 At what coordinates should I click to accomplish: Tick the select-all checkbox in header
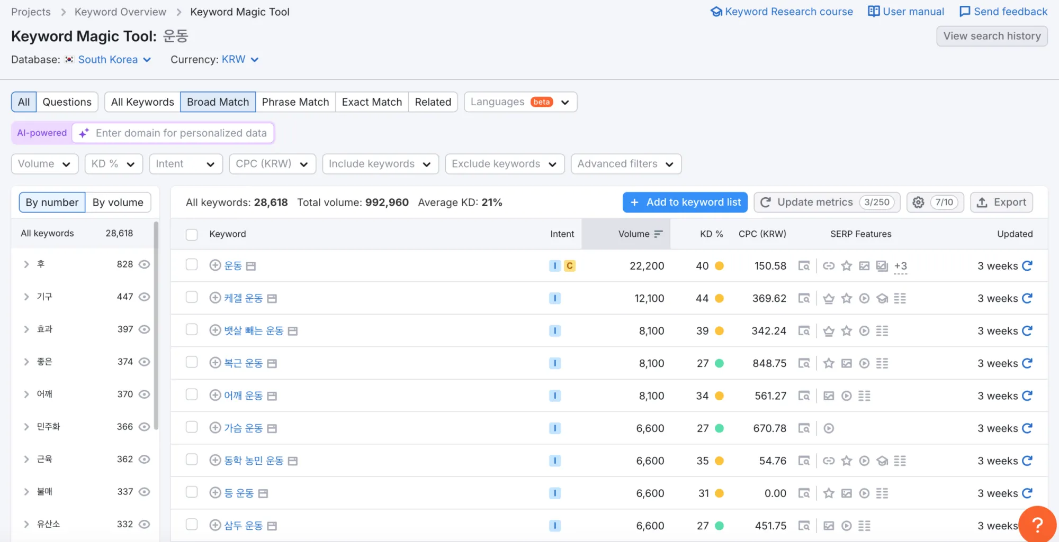(192, 234)
